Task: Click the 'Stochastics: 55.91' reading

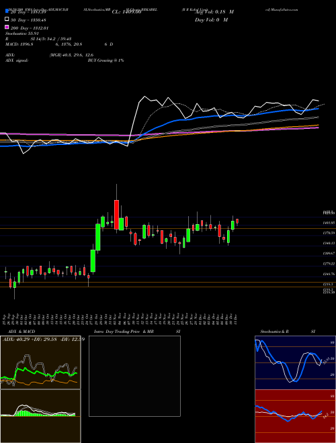Action: point(22,34)
